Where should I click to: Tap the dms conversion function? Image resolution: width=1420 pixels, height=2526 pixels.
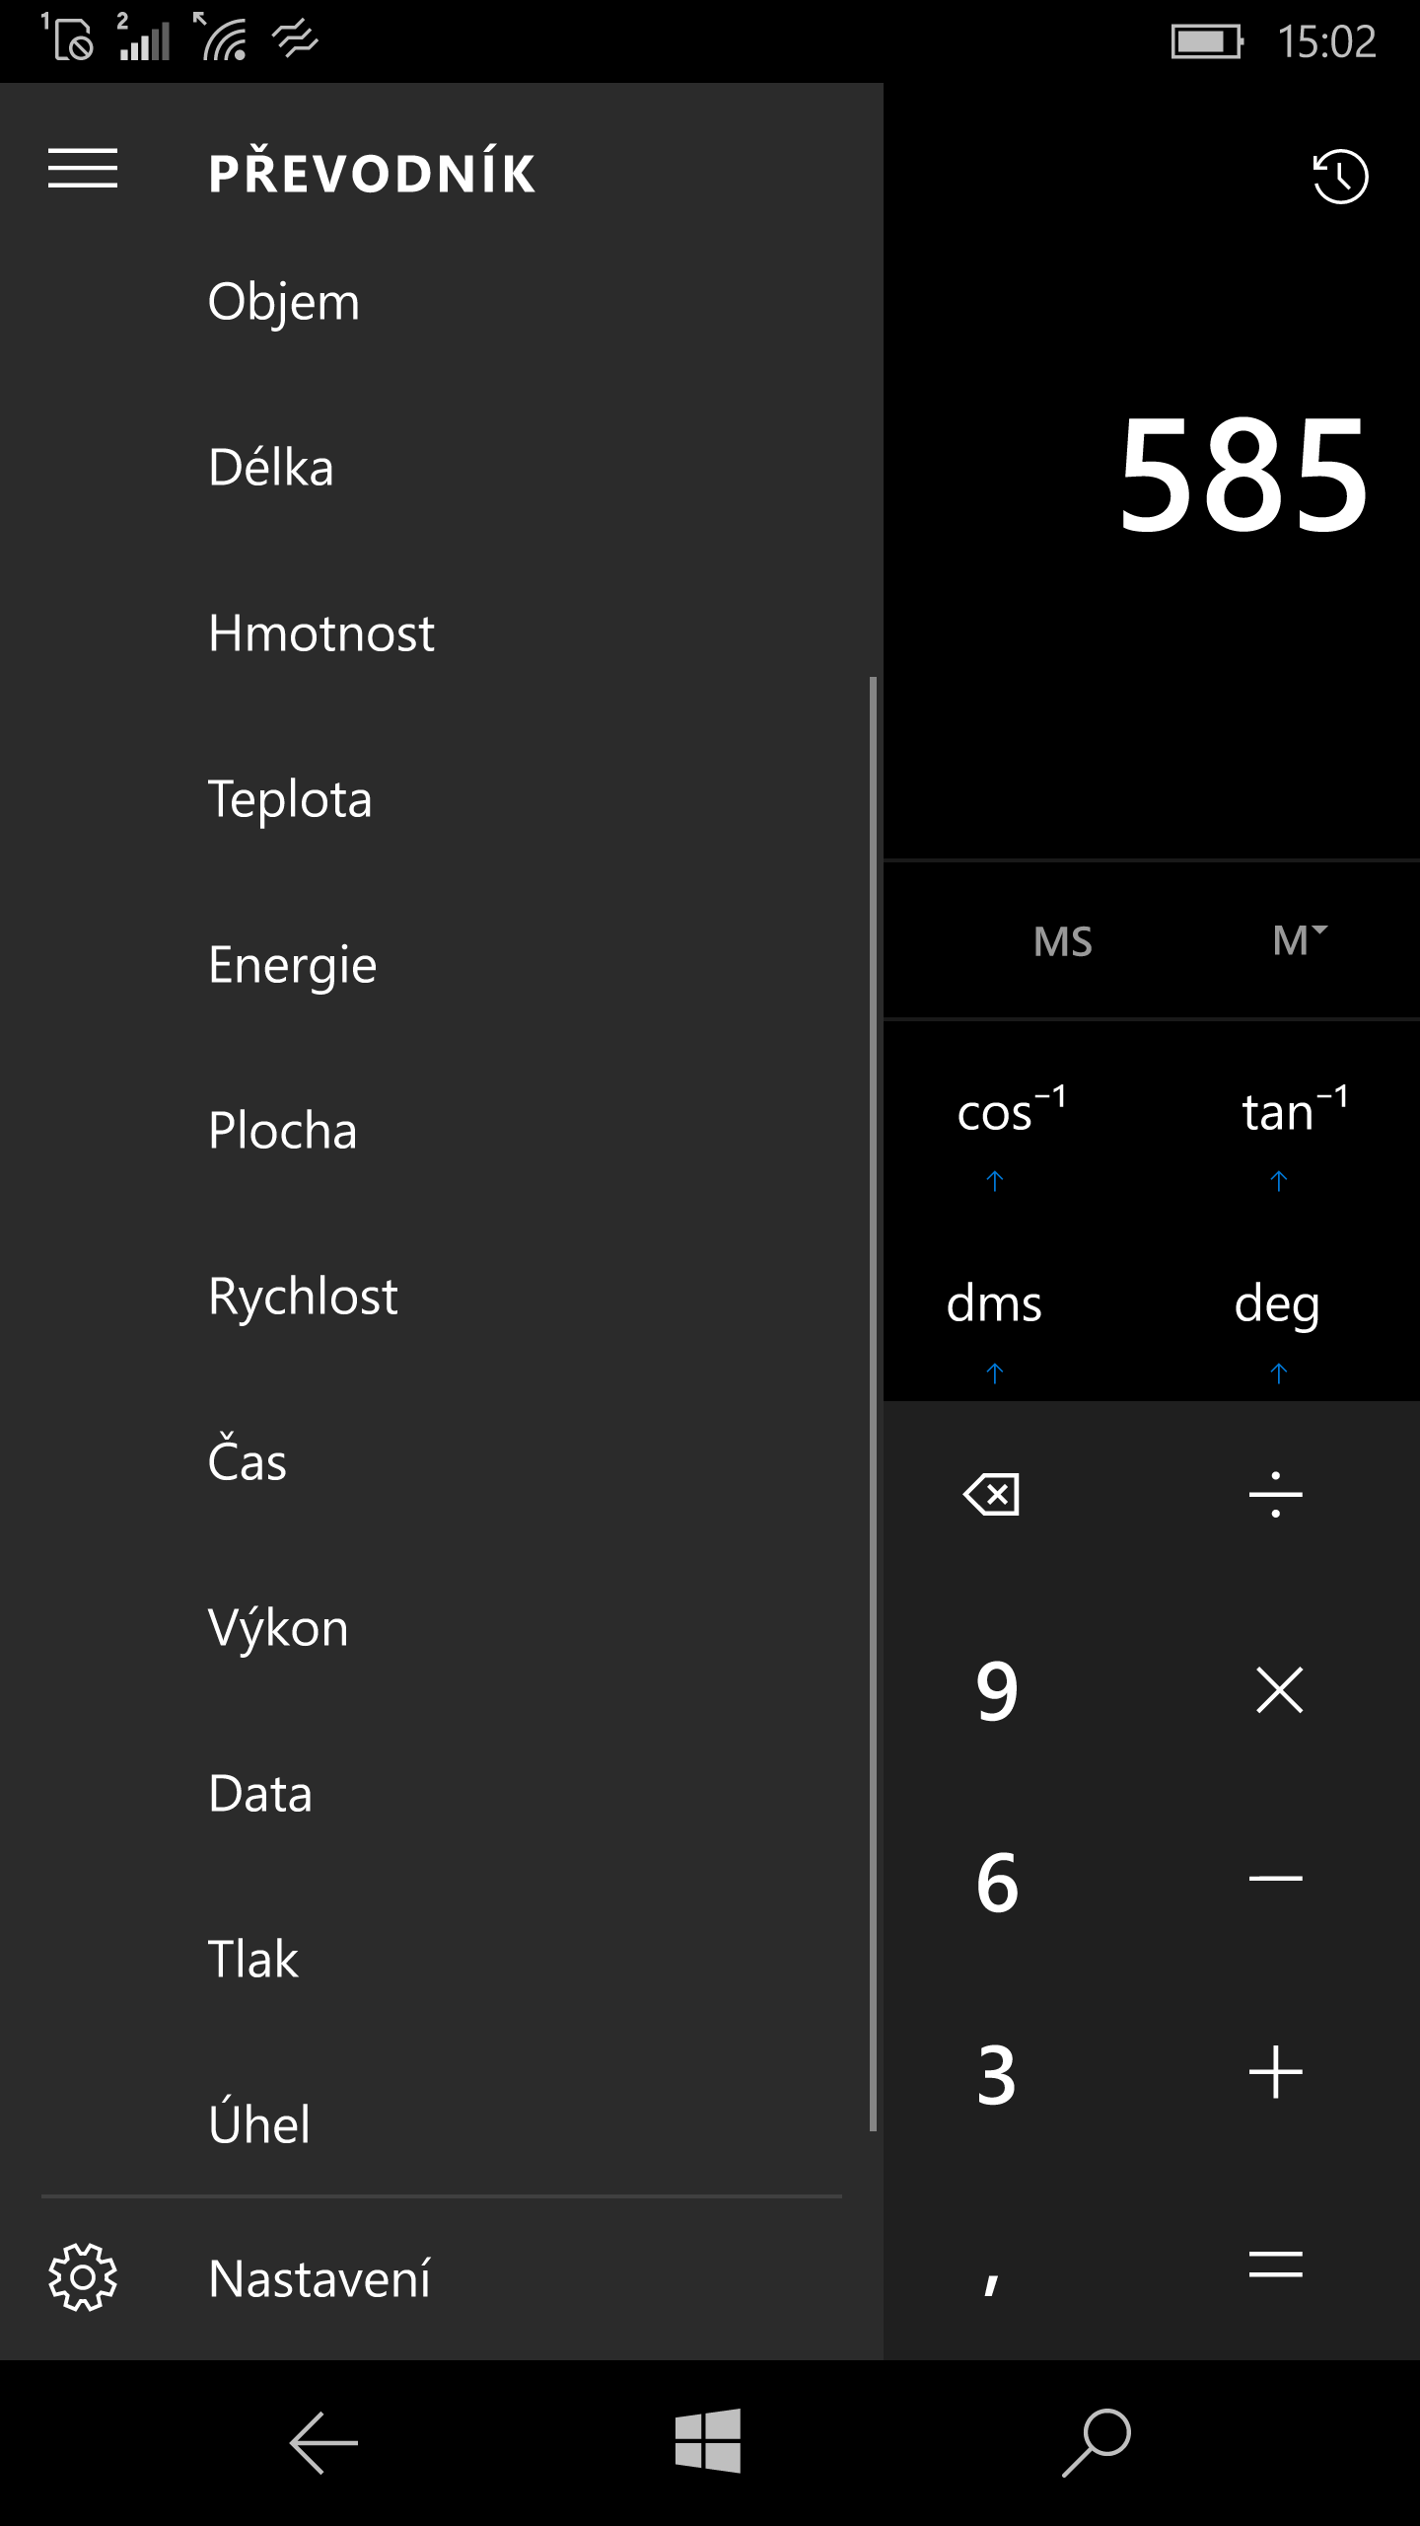[994, 1303]
